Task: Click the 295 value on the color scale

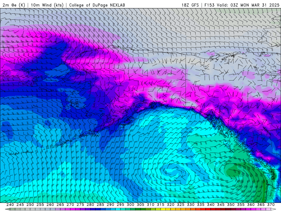Action: [120, 205]
